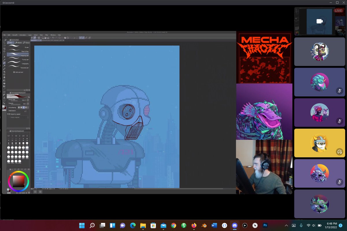Select the highlighted Pen tool icon

pos(4,63)
